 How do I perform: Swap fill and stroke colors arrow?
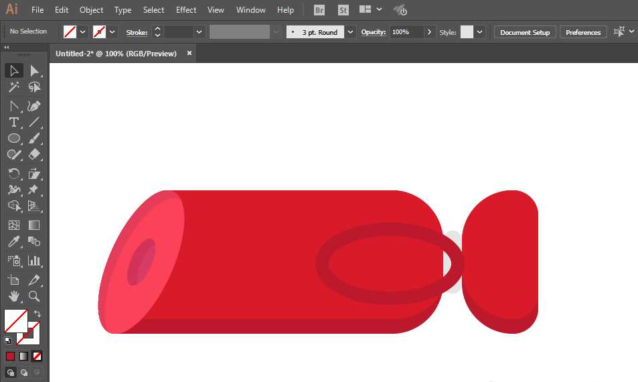[x=37, y=314]
